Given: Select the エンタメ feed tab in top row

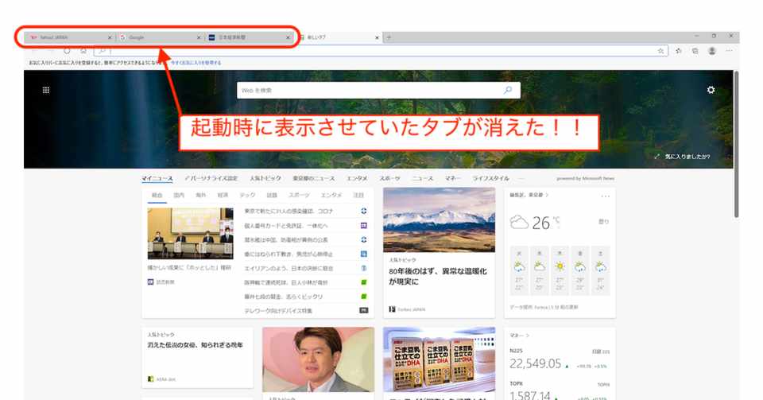Looking at the screenshot, I should pyautogui.click(x=357, y=179).
